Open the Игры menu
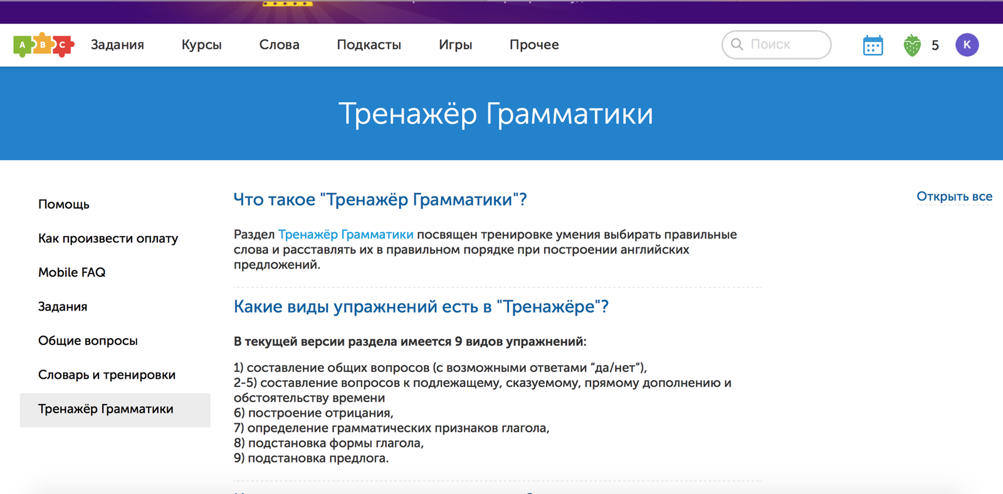Screen dimensions: 1003x494 point(455,44)
